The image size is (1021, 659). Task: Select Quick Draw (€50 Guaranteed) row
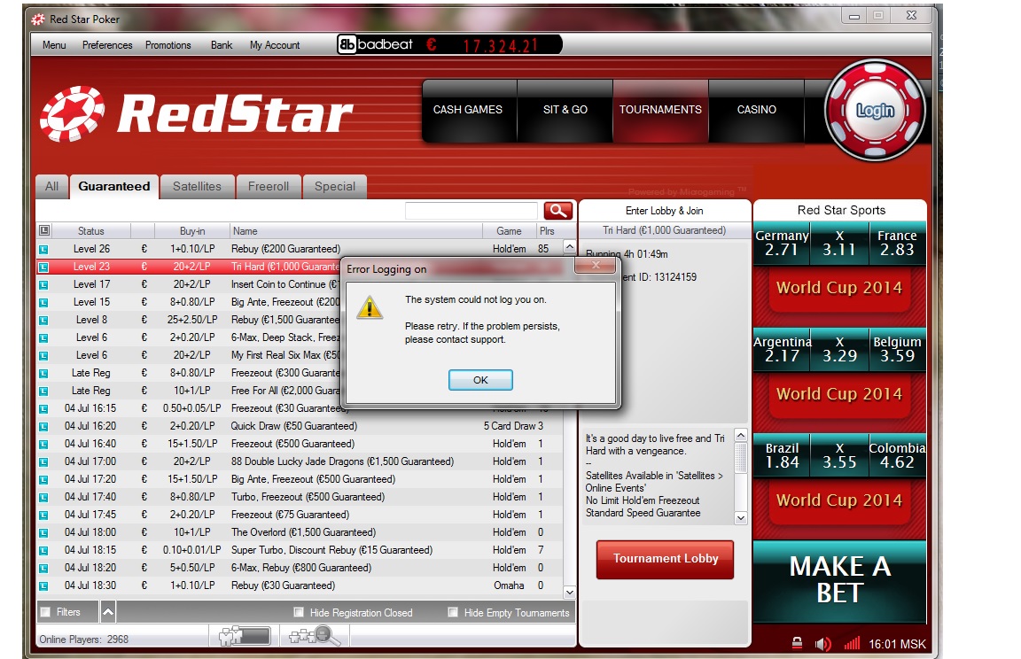click(x=299, y=426)
